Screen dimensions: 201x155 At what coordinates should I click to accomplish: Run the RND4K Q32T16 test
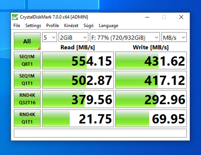(x=27, y=99)
